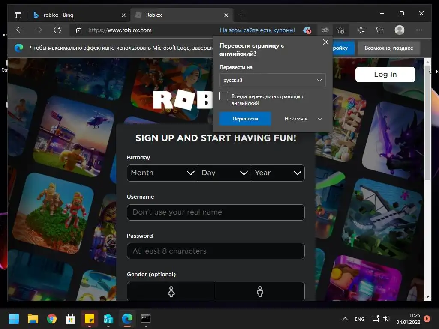Click into the Password field
This screenshot has height=329, width=439.
coord(216,251)
